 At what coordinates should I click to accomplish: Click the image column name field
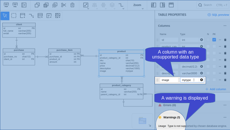(x=169, y=80)
